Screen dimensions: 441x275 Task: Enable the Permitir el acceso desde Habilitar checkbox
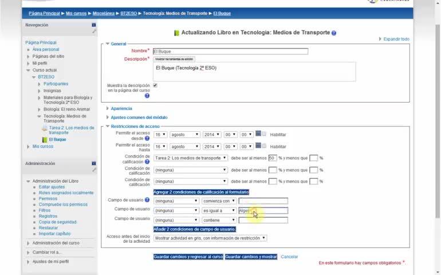[x=264, y=134]
